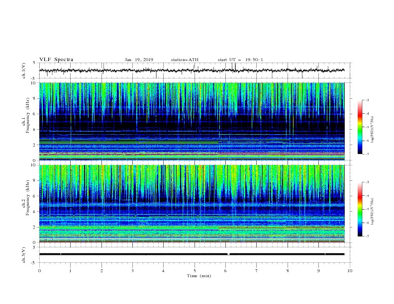The width and height of the screenshot is (394, 304).
Task: Click the "ch.1(V)" waveform axis label
Action: [x=24, y=71]
